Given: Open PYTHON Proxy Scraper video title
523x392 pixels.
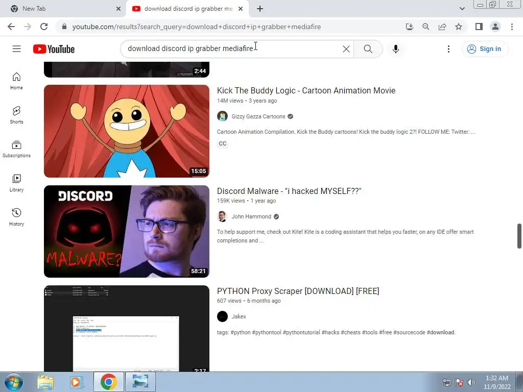Looking at the screenshot, I should (298, 291).
